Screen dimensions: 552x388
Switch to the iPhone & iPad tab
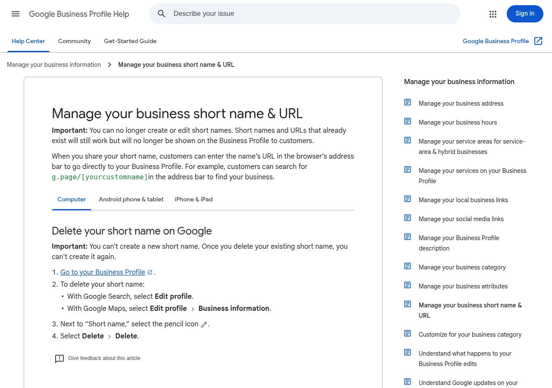click(x=194, y=199)
